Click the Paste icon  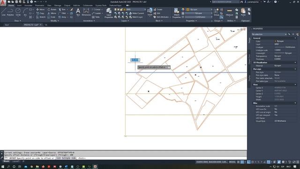point(243,12)
